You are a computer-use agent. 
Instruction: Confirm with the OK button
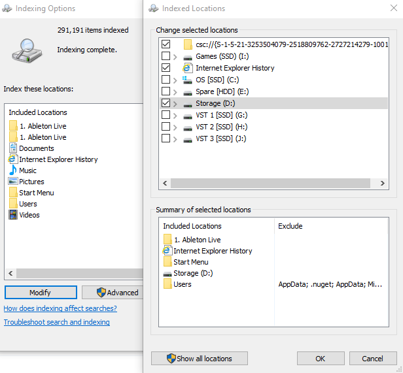(321, 359)
